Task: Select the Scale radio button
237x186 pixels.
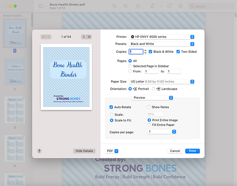Action: (x=112, y=115)
